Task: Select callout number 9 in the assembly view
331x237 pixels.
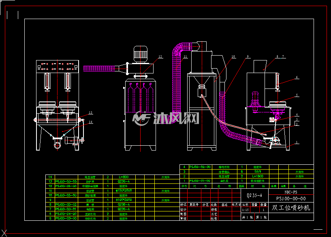Action: [248, 56]
